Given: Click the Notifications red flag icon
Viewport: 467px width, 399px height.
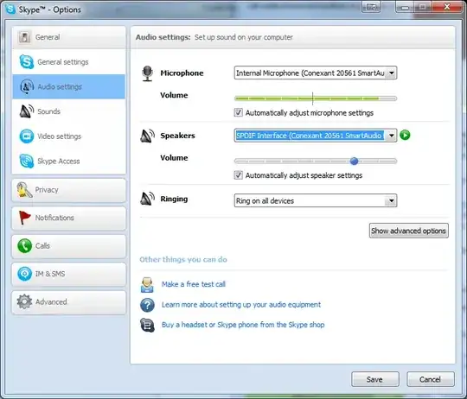Looking at the screenshot, I should 24,218.
